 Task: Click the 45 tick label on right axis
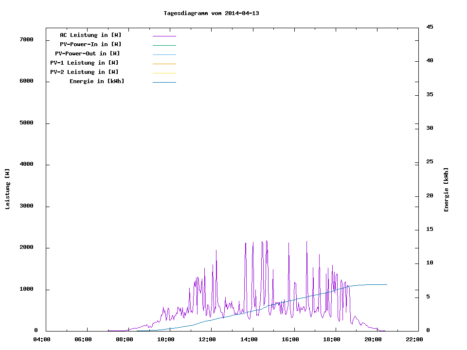pos(430,27)
